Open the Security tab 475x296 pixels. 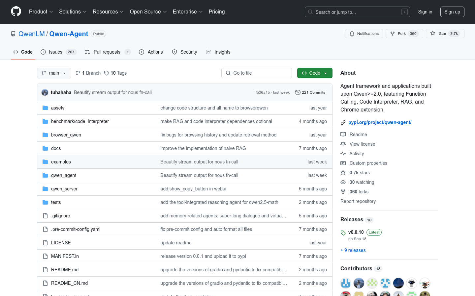tap(184, 52)
